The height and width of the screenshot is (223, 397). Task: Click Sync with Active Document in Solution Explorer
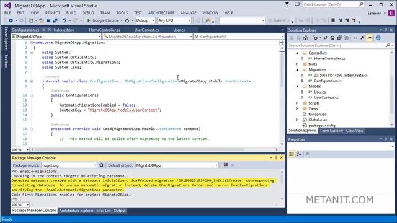pos(326,38)
